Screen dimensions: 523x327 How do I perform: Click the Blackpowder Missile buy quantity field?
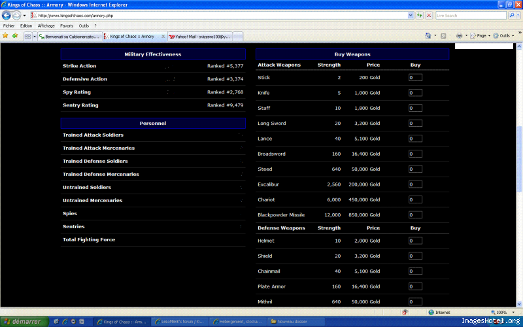coord(415,215)
